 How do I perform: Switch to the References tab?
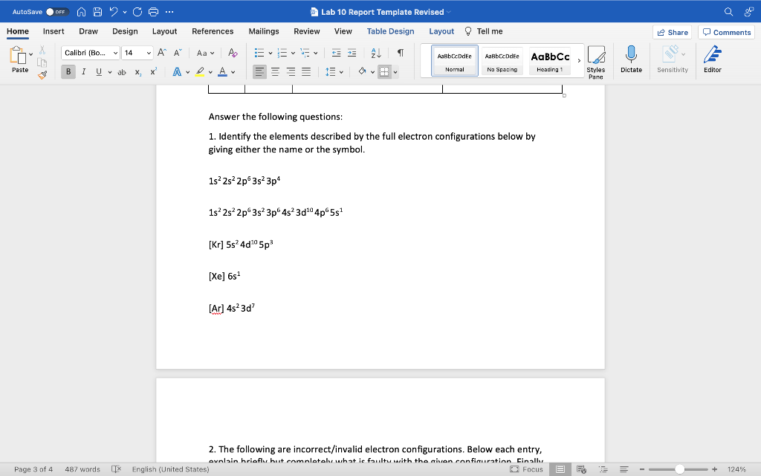pyautogui.click(x=213, y=31)
